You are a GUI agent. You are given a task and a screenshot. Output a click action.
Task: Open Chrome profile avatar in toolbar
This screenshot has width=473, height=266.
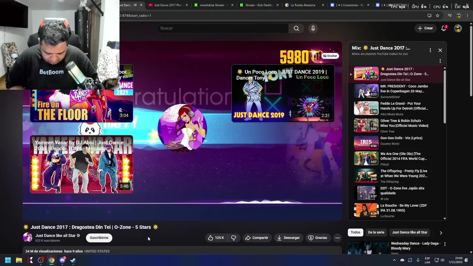(459, 16)
